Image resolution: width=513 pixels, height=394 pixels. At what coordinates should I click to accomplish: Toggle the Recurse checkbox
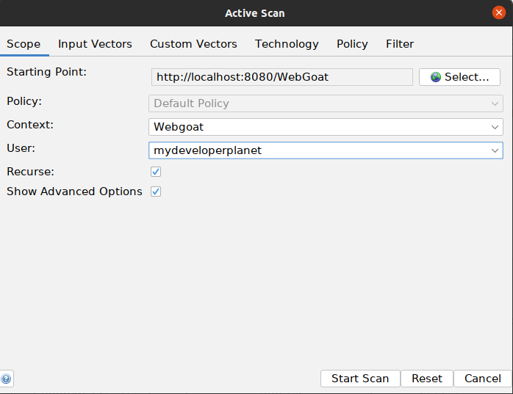(156, 172)
